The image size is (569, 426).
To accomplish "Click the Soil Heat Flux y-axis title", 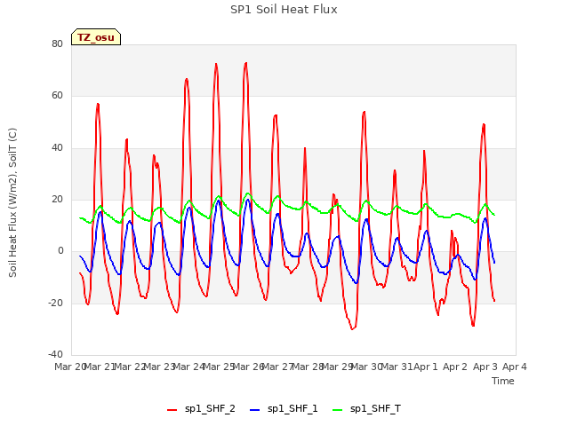I will tap(12, 202).
